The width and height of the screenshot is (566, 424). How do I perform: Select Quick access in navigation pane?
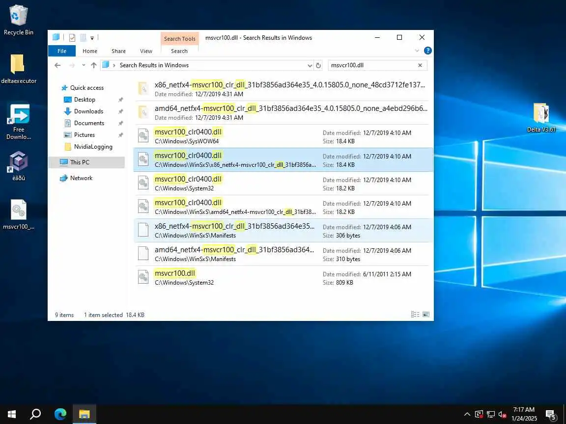(86, 88)
